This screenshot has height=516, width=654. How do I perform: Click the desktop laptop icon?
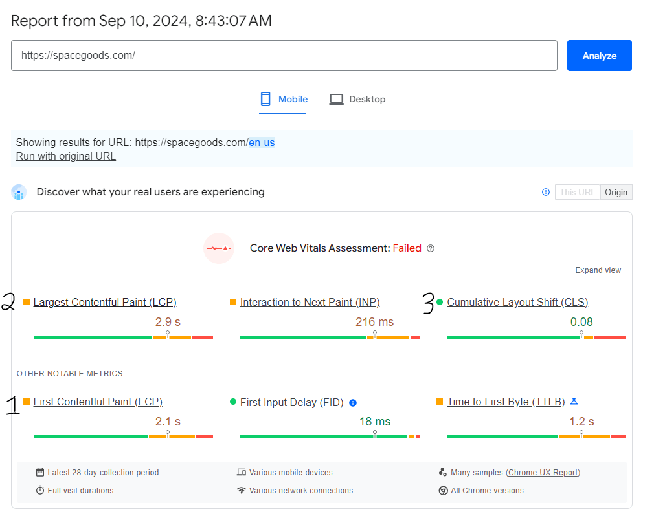coord(336,99)
